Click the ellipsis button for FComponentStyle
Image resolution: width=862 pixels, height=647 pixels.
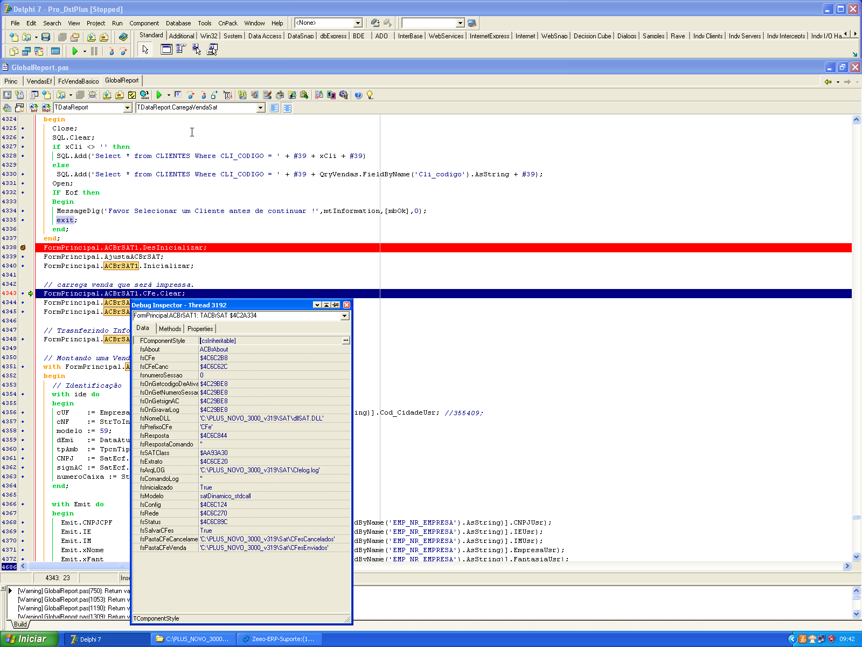click(x=346, y=341)
